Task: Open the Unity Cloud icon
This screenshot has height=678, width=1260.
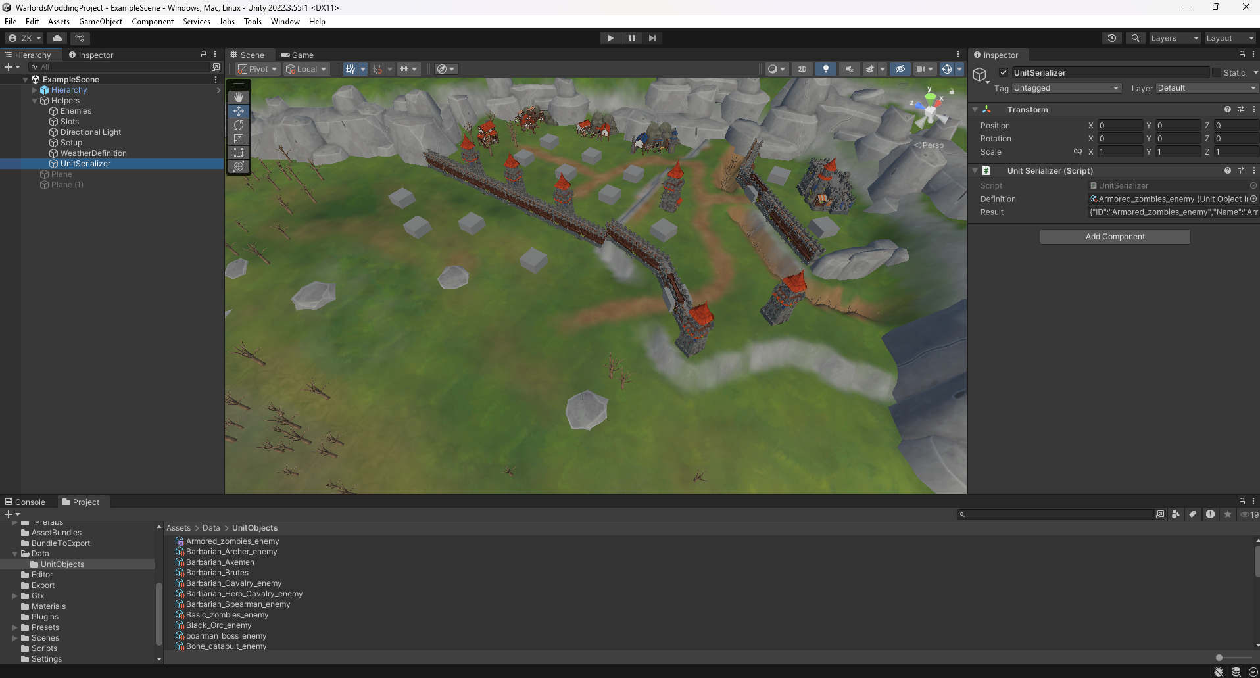Action: [57, 38]
